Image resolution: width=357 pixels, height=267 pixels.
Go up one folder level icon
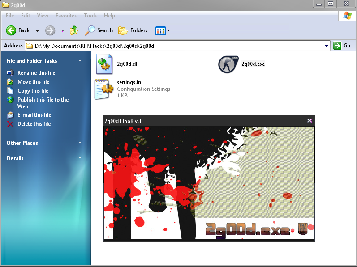click(x=74, y=30)
